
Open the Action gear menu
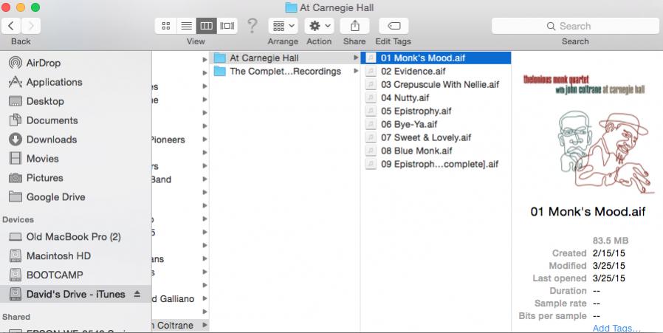pyautogui.click(x=319, y=26)
